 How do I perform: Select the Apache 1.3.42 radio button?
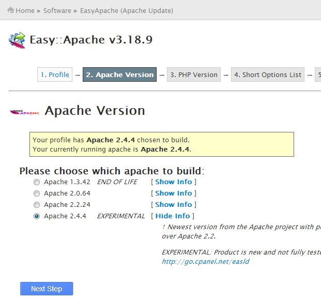37,182
